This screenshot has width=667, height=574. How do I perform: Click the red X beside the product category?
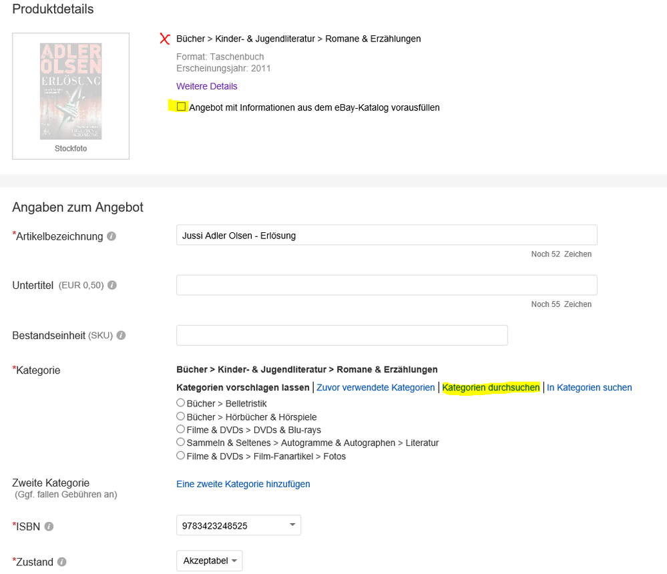coord(165,39)
